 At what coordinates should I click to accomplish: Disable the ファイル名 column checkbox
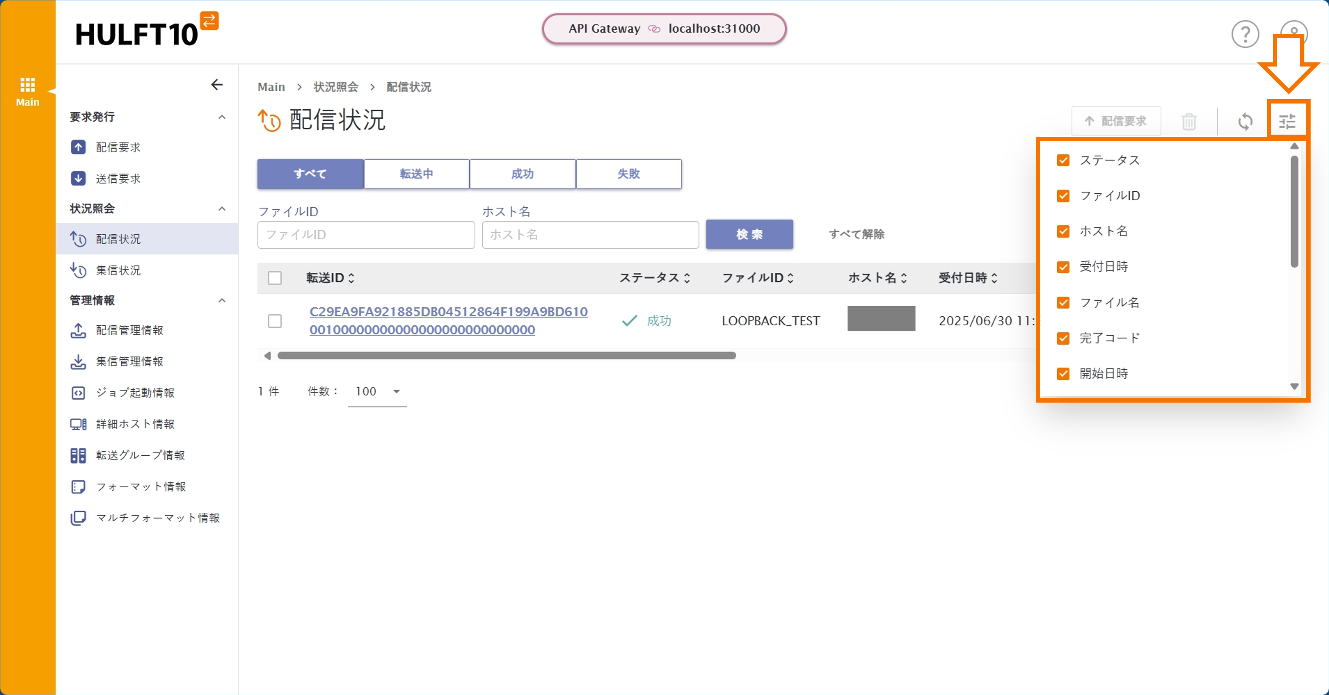(1063, 303)
